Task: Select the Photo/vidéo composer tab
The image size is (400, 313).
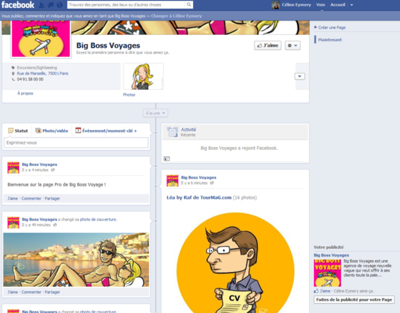Action: [x=52, y=131]
